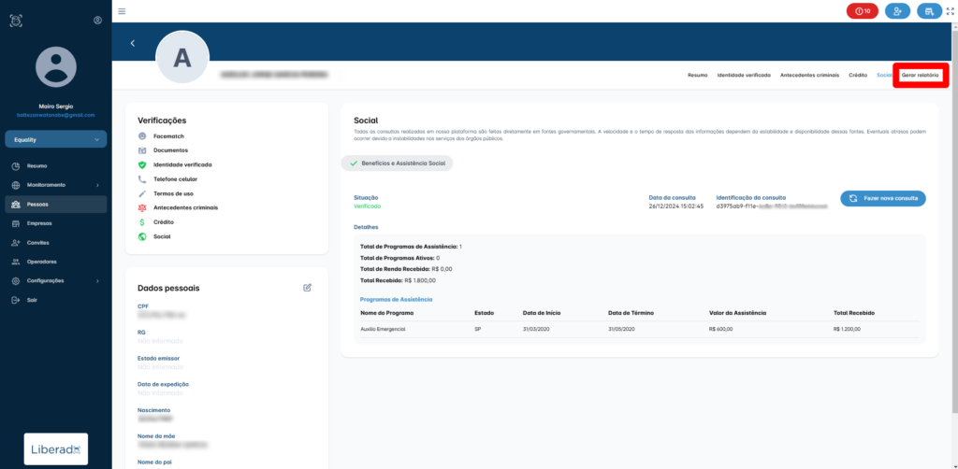Click the green globe Social icon
958x469 pixels.
coord(142,236)
